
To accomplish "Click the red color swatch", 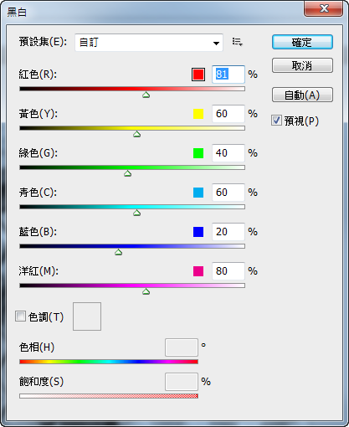I will 198,75.
